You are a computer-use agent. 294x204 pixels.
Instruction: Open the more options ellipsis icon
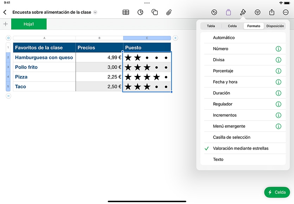286,12
